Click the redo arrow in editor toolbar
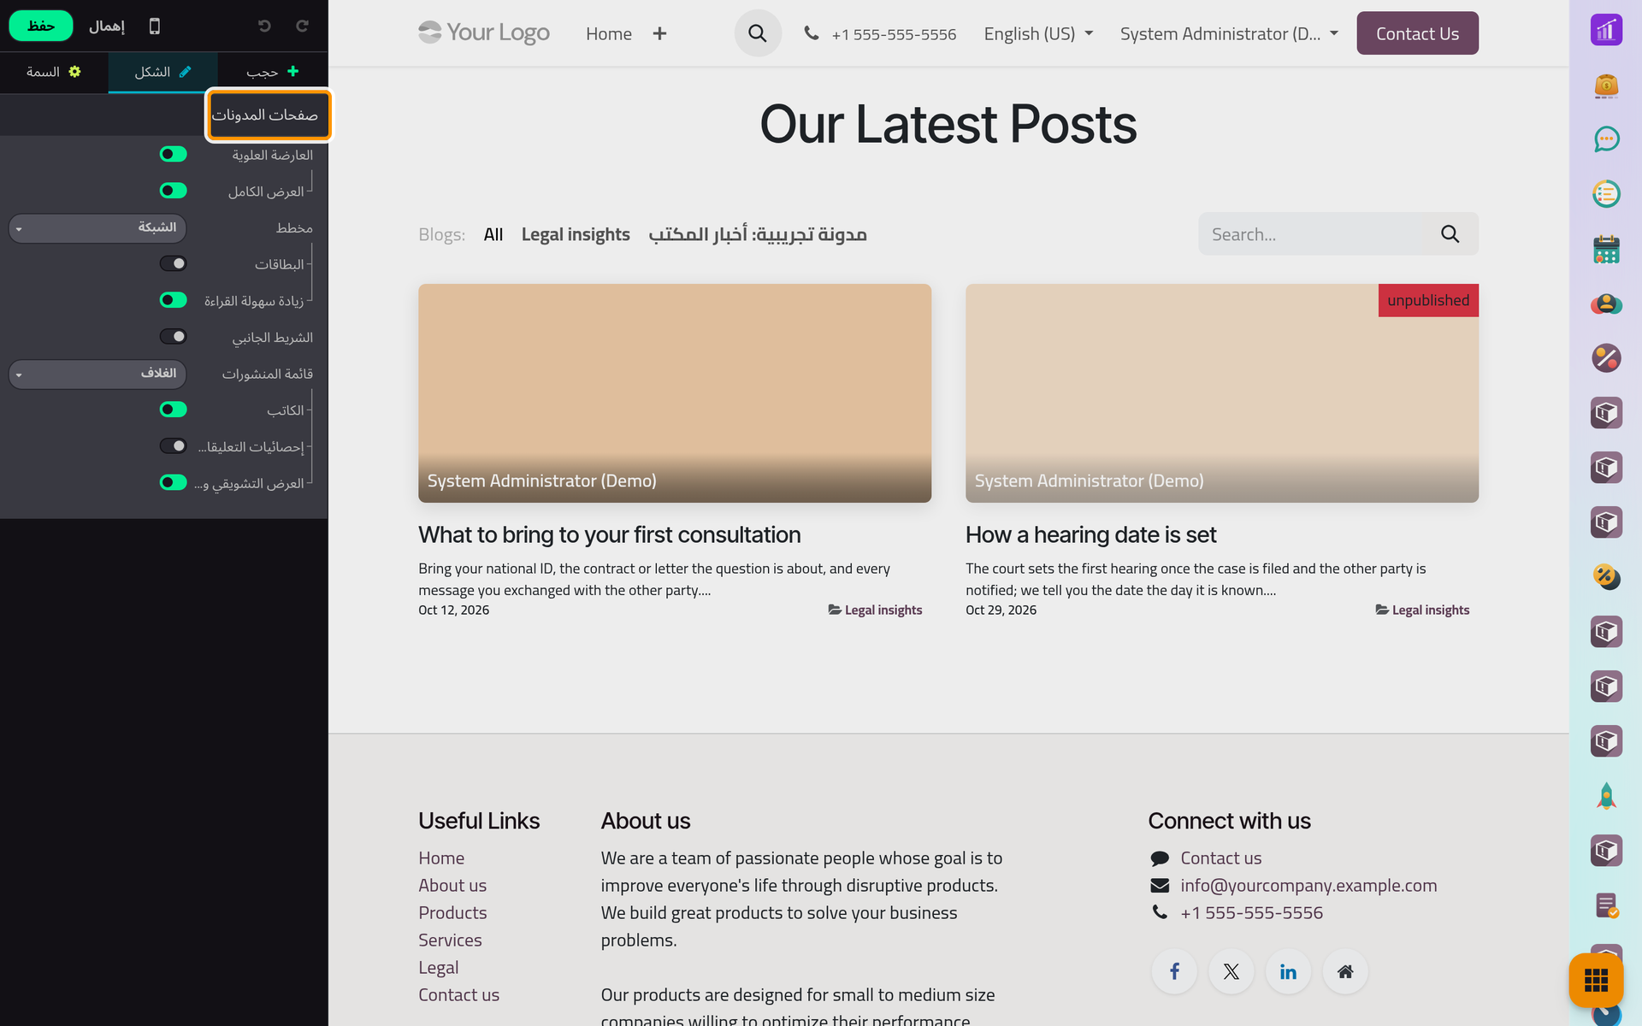 click(302, 27)
